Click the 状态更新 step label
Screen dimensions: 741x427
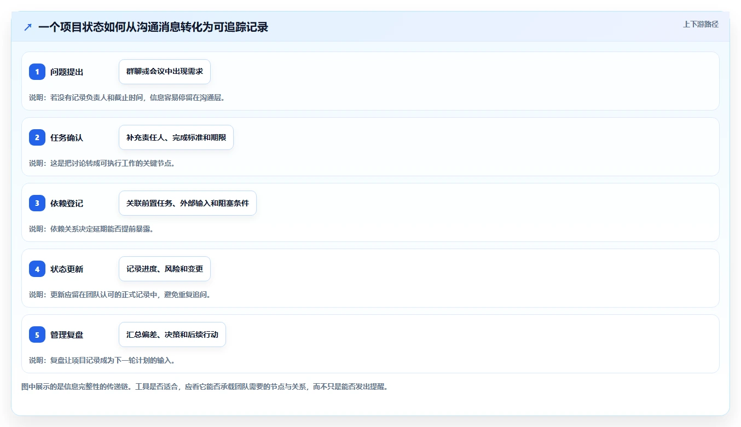[67, 269]
